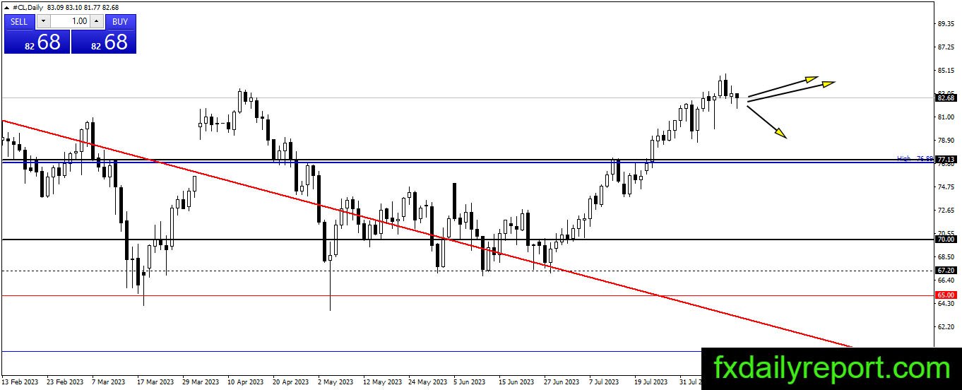Click the red 65.00 level label
This screenshot has width=962, height=390.
coord(946,295)
